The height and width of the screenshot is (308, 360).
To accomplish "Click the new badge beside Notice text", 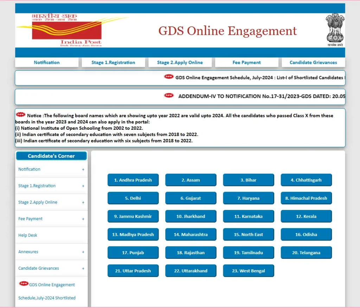I will pos(21,115).
